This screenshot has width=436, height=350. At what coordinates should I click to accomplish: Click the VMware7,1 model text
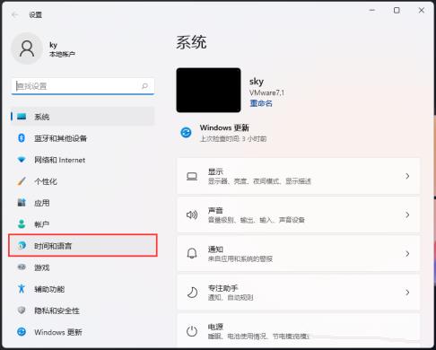(266, 92)
